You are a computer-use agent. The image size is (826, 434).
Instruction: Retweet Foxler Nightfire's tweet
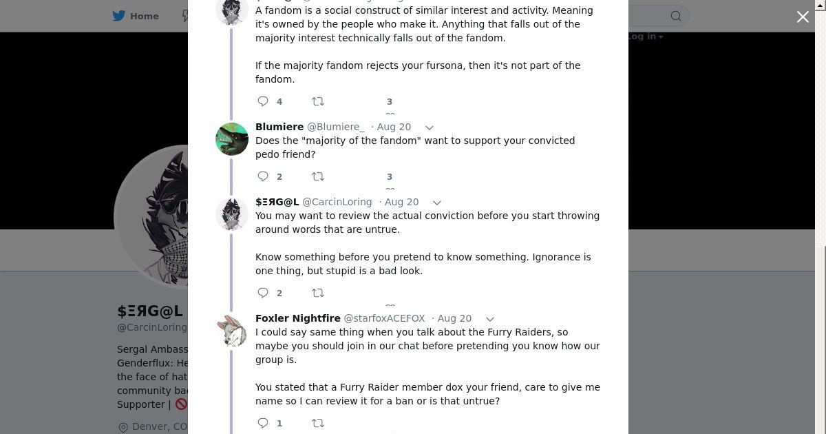click(318, 423)
